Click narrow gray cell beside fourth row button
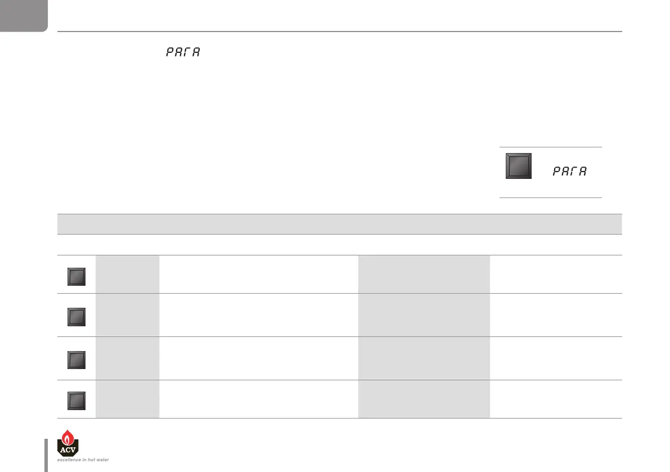 (128, 399)
